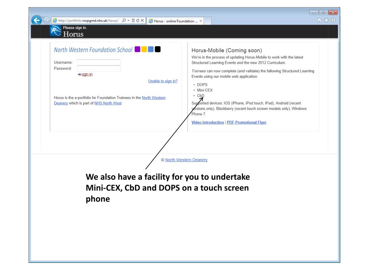Refresh the page with reload icon
The width and height of the screenshot is (366, 275).
coord(138,20)
